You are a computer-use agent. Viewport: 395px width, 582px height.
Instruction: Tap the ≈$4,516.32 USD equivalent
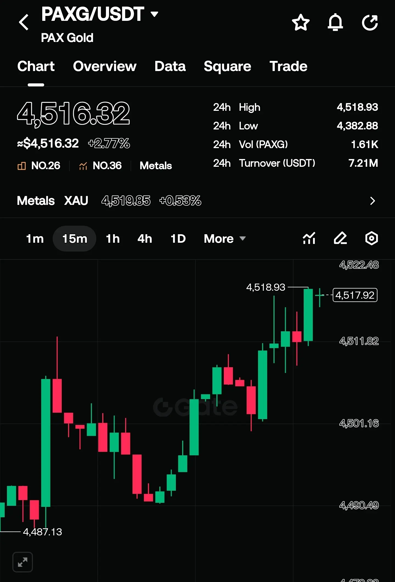tap(48, 143)
